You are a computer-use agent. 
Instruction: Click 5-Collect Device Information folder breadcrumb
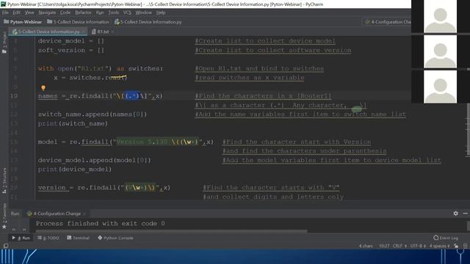pos(79,22)
